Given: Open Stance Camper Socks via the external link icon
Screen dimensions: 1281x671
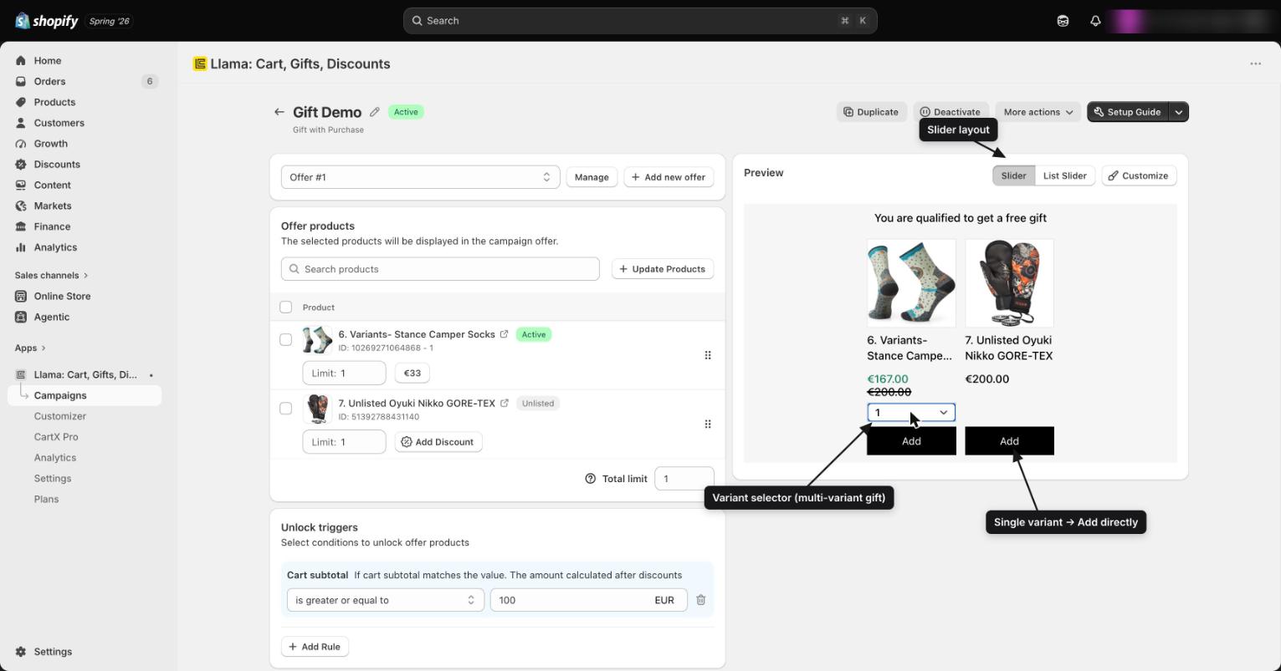Looking at the screenshot, I should (504, 334).
